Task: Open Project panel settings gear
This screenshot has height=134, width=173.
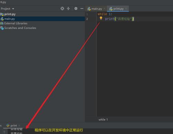Action: (x=76, y=9)
